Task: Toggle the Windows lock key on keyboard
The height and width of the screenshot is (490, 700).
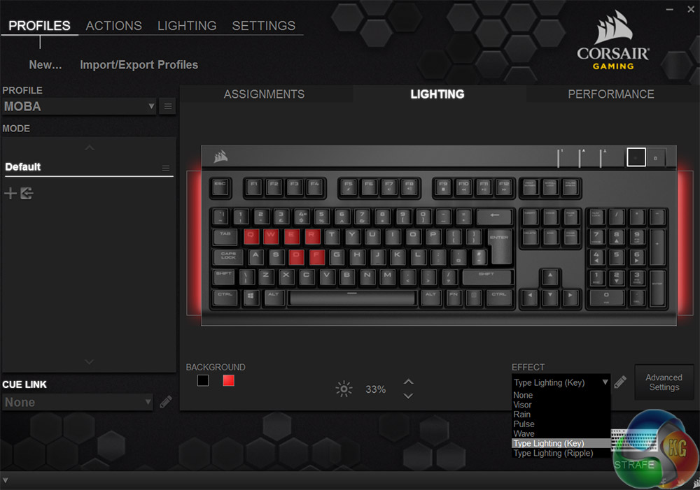Action: pyautogui.click(x=655, y=158)
